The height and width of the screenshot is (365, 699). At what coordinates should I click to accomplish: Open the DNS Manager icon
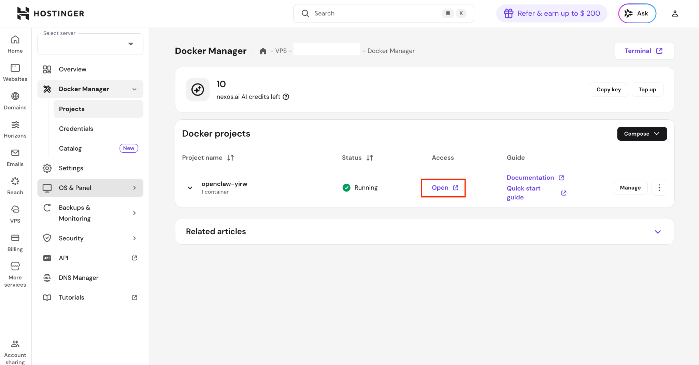tap(47, 278)
